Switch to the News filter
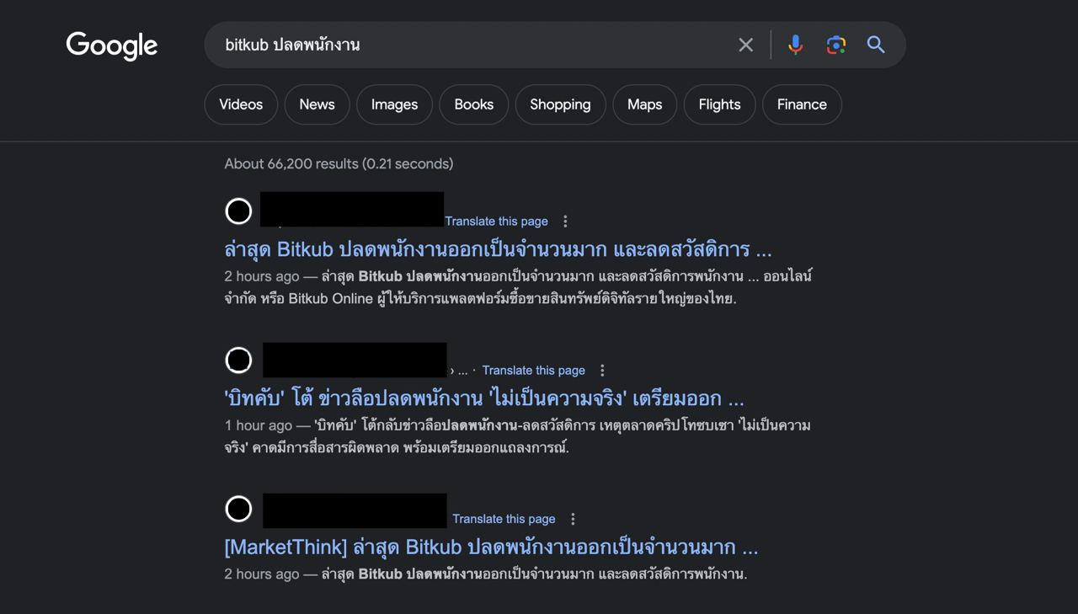Viewport: 1078px width, 614px height. coord(317,104)
